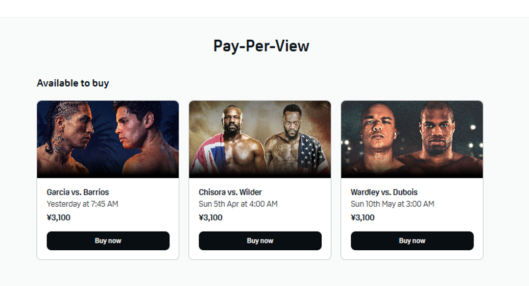The image size is (529, 286).
Task: Click the "Sun 5th Apr at 4:00 AM" date
Action: point(238,204)
